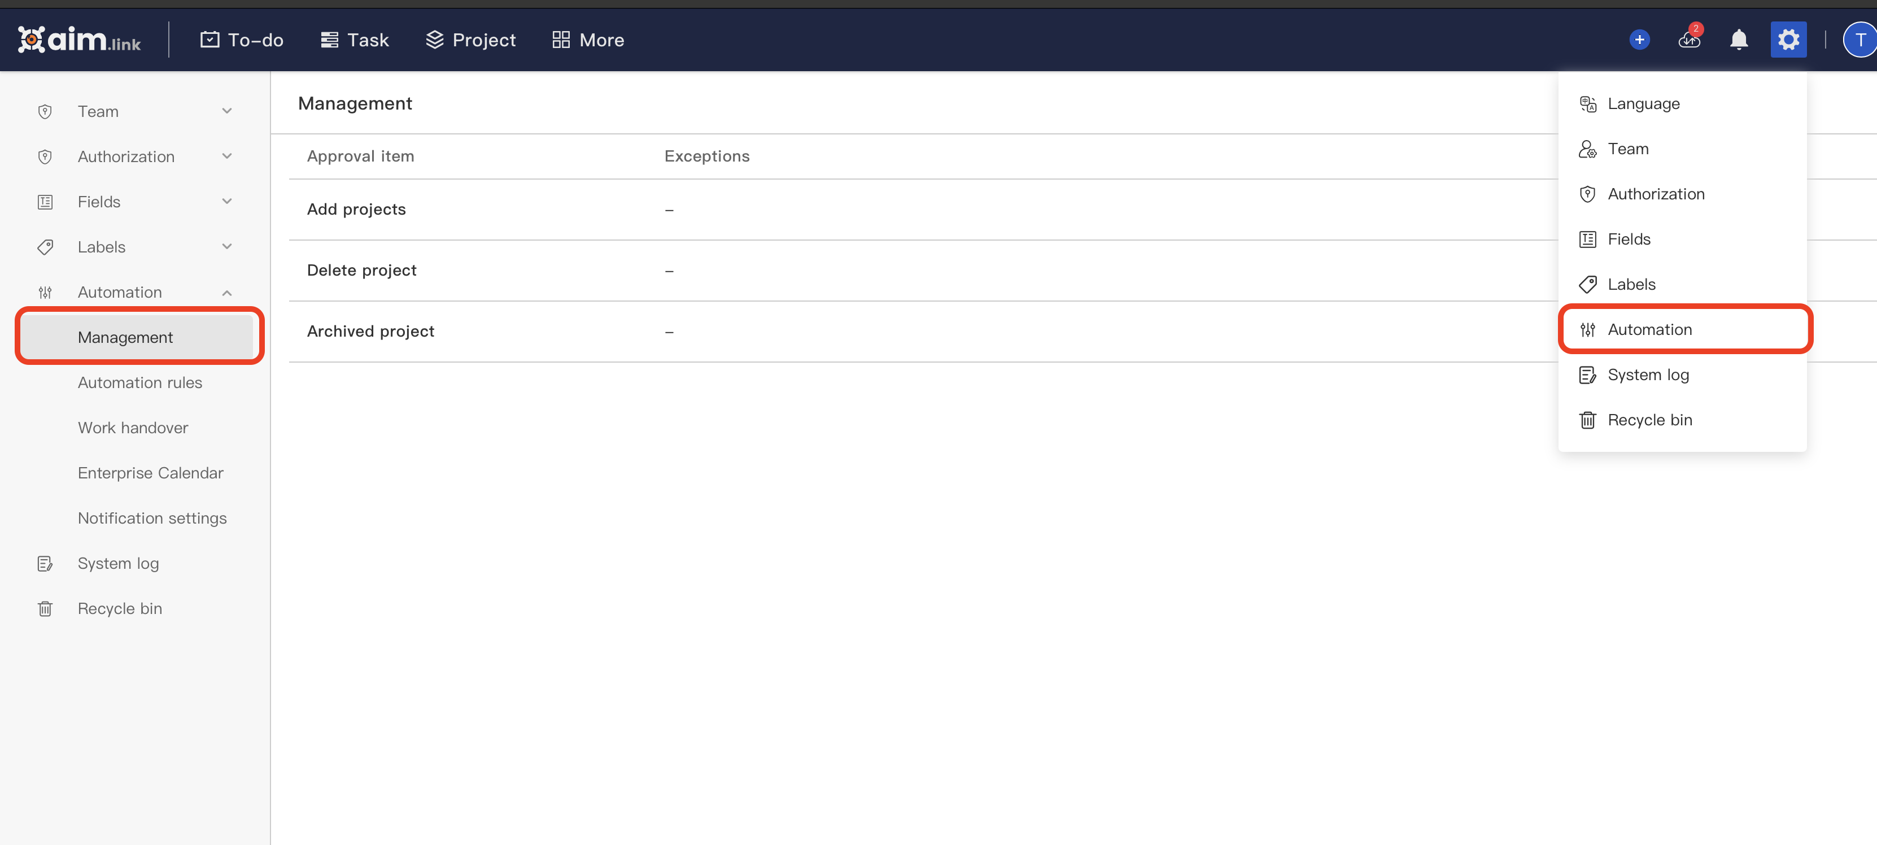Screen dimensions: 1877x845
Task: Open the Task section via its navbar icon
Action: tap(329, 40)
